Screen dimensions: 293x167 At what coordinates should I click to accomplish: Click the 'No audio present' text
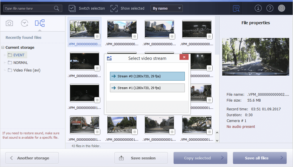(241, 126)
